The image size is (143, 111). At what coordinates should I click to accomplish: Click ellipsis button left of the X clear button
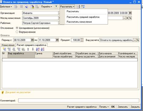pyautogui.click(x=124, y=18)
